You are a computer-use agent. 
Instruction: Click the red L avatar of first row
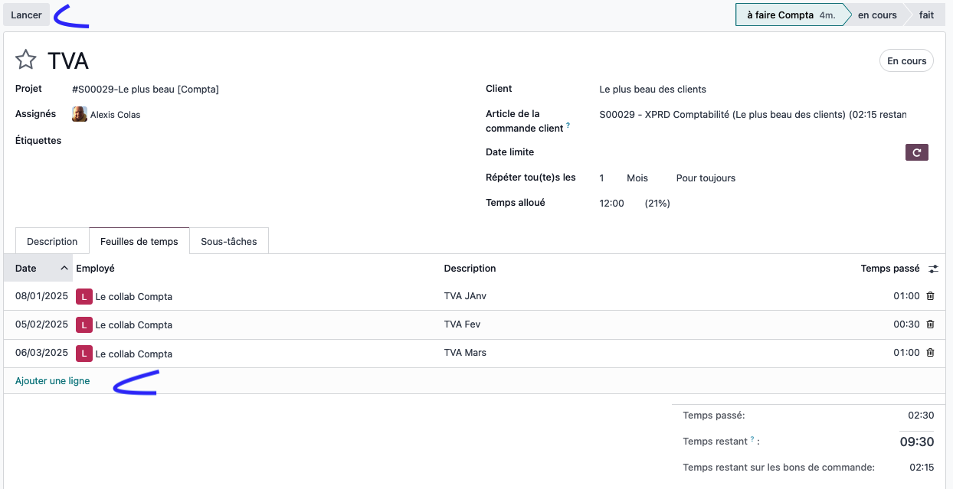(x=84, y=296)
